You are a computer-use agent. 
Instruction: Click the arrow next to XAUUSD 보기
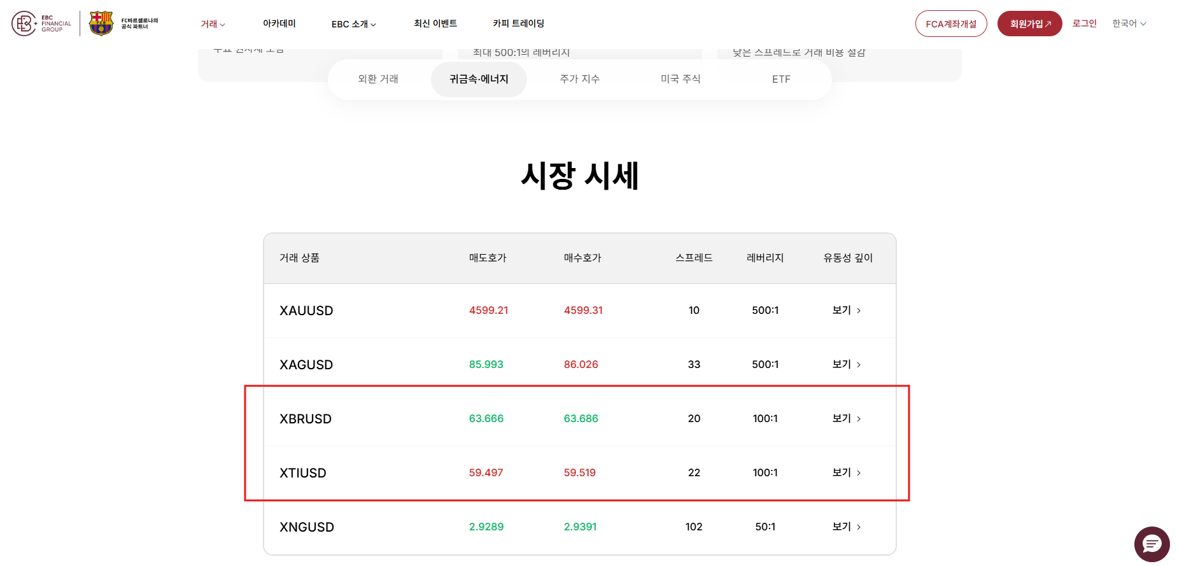(x=859, y=311)
